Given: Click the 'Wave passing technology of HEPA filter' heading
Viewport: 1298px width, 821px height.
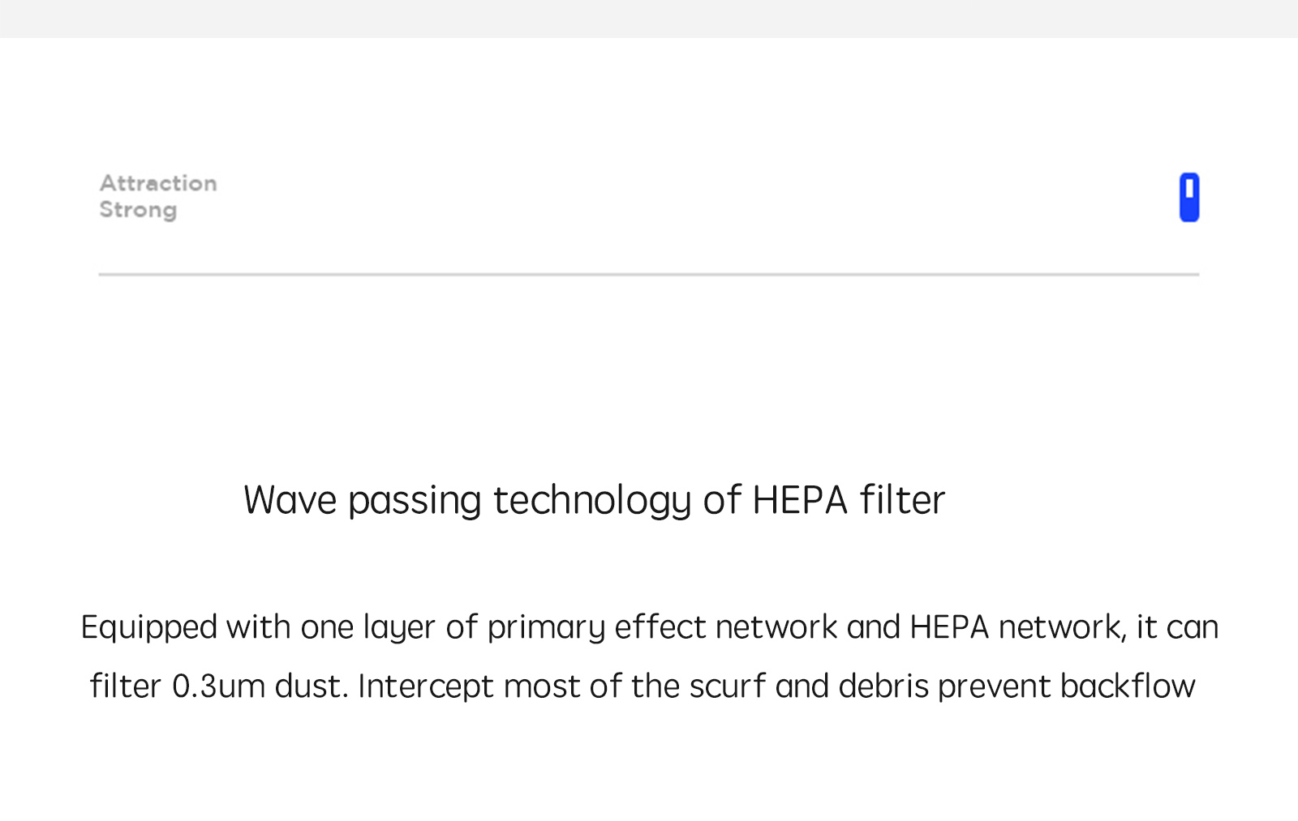Looking at the screenshot, I should pos(594,500).
